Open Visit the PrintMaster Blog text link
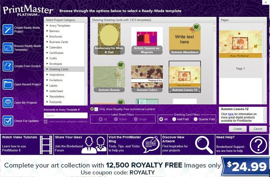The height and width of the screenshot is (177, 270). click(x=125, y=139)
